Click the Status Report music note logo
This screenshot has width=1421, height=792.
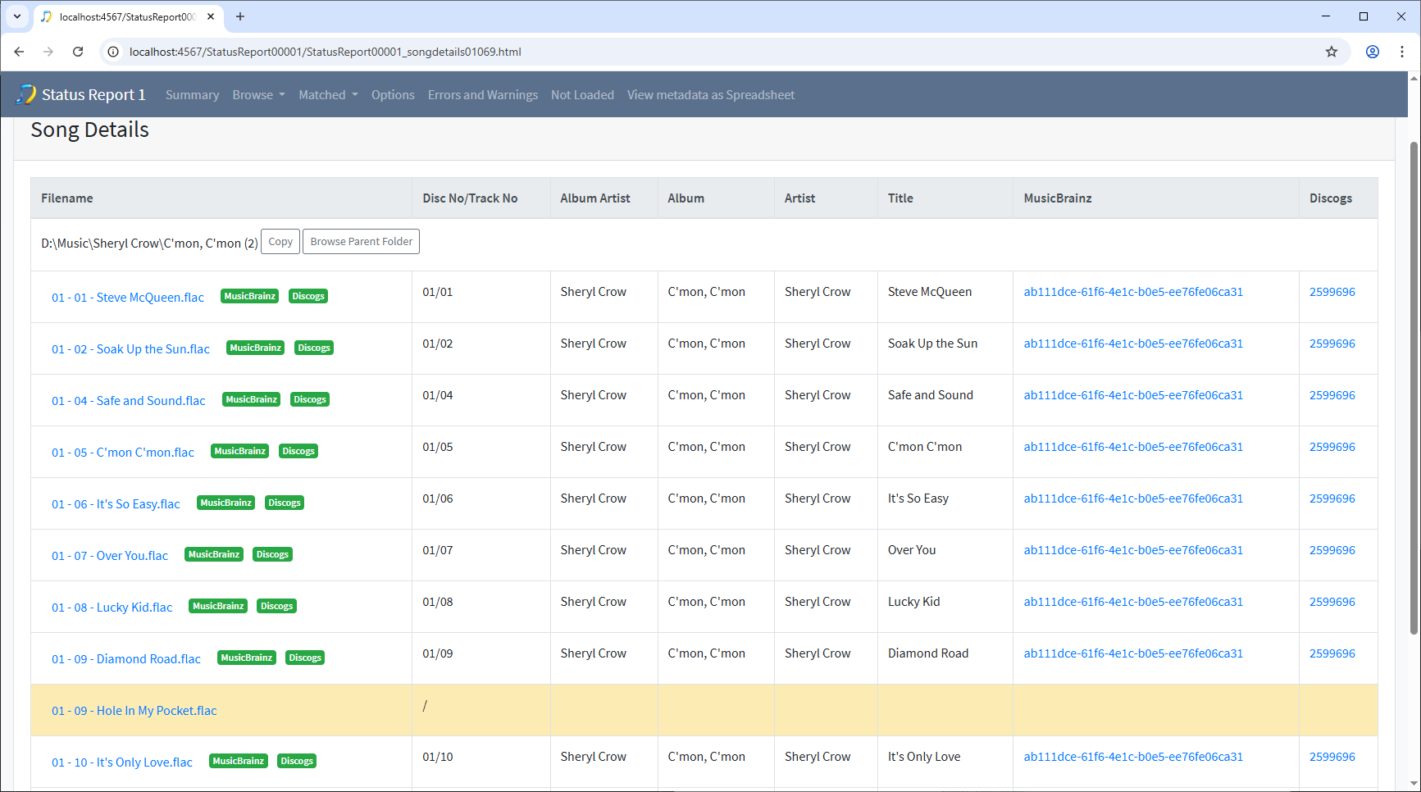click(x=26, y=94)
